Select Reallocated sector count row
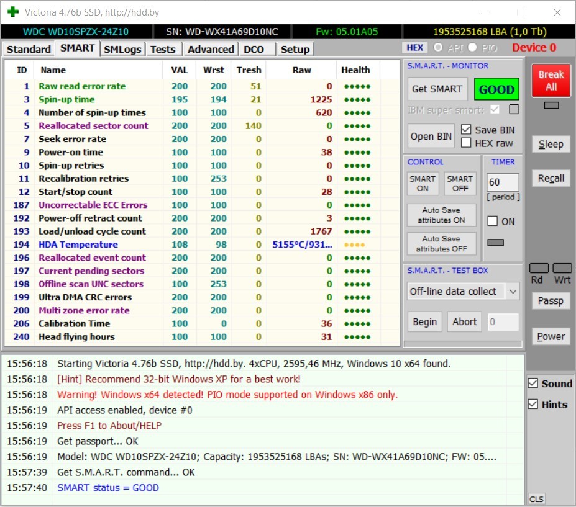Viewport: 576px width, 507px height. (202, 126)
